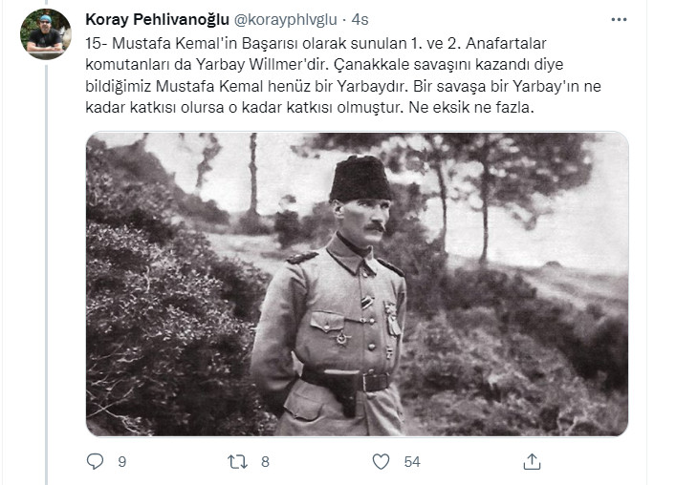Click the retweet count number 8

click(x=265, y=462)
